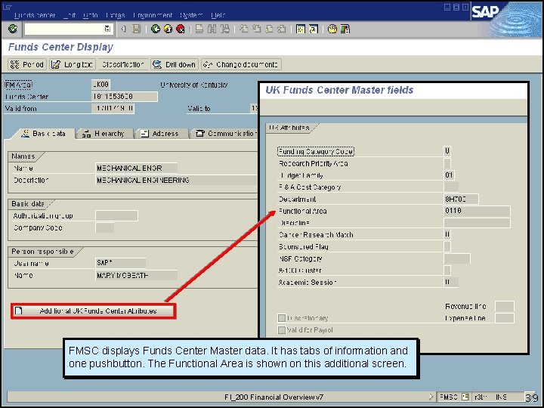Click the yellow Exit arrow icon

168,29
